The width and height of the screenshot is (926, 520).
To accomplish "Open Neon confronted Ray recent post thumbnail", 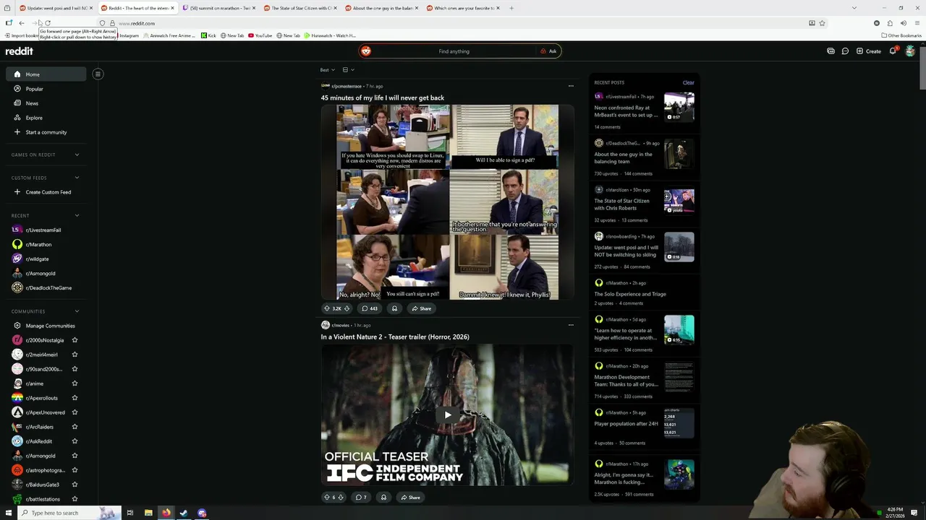I will pyautogui.click(x=679, y=107).
